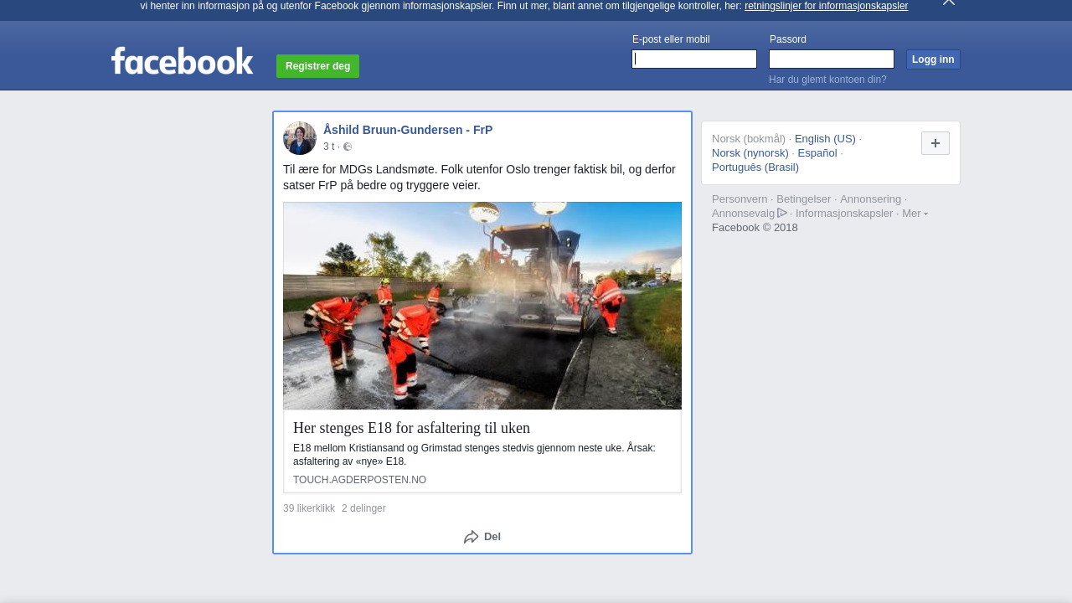The width and height of the screenshot is (1072, 603).
Task: Click the AdChoices triangle icon
Action: pos(782,213)
